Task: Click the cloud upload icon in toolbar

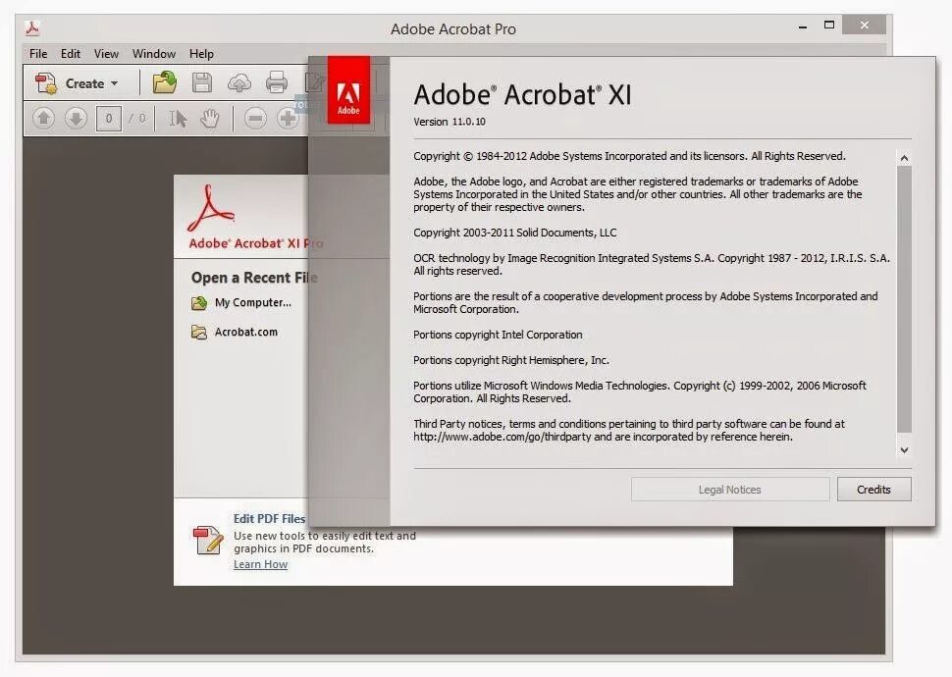Action: [x=239, y=82]
